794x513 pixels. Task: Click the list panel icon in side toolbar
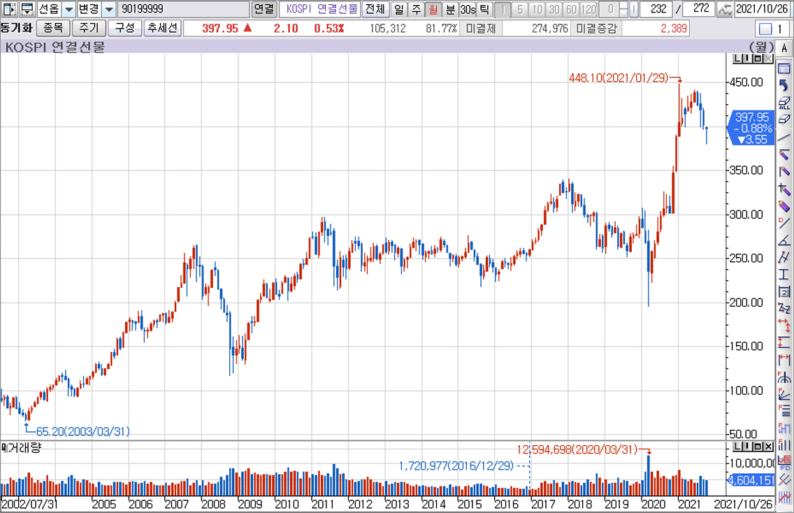pyautogui.click(x=784, y=68)
